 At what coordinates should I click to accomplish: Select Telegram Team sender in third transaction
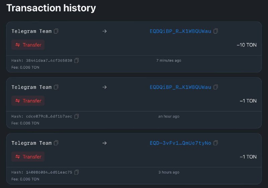click(31, 143)
